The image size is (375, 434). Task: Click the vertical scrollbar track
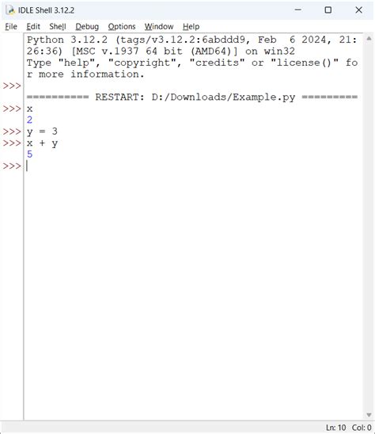coord(369,227)
